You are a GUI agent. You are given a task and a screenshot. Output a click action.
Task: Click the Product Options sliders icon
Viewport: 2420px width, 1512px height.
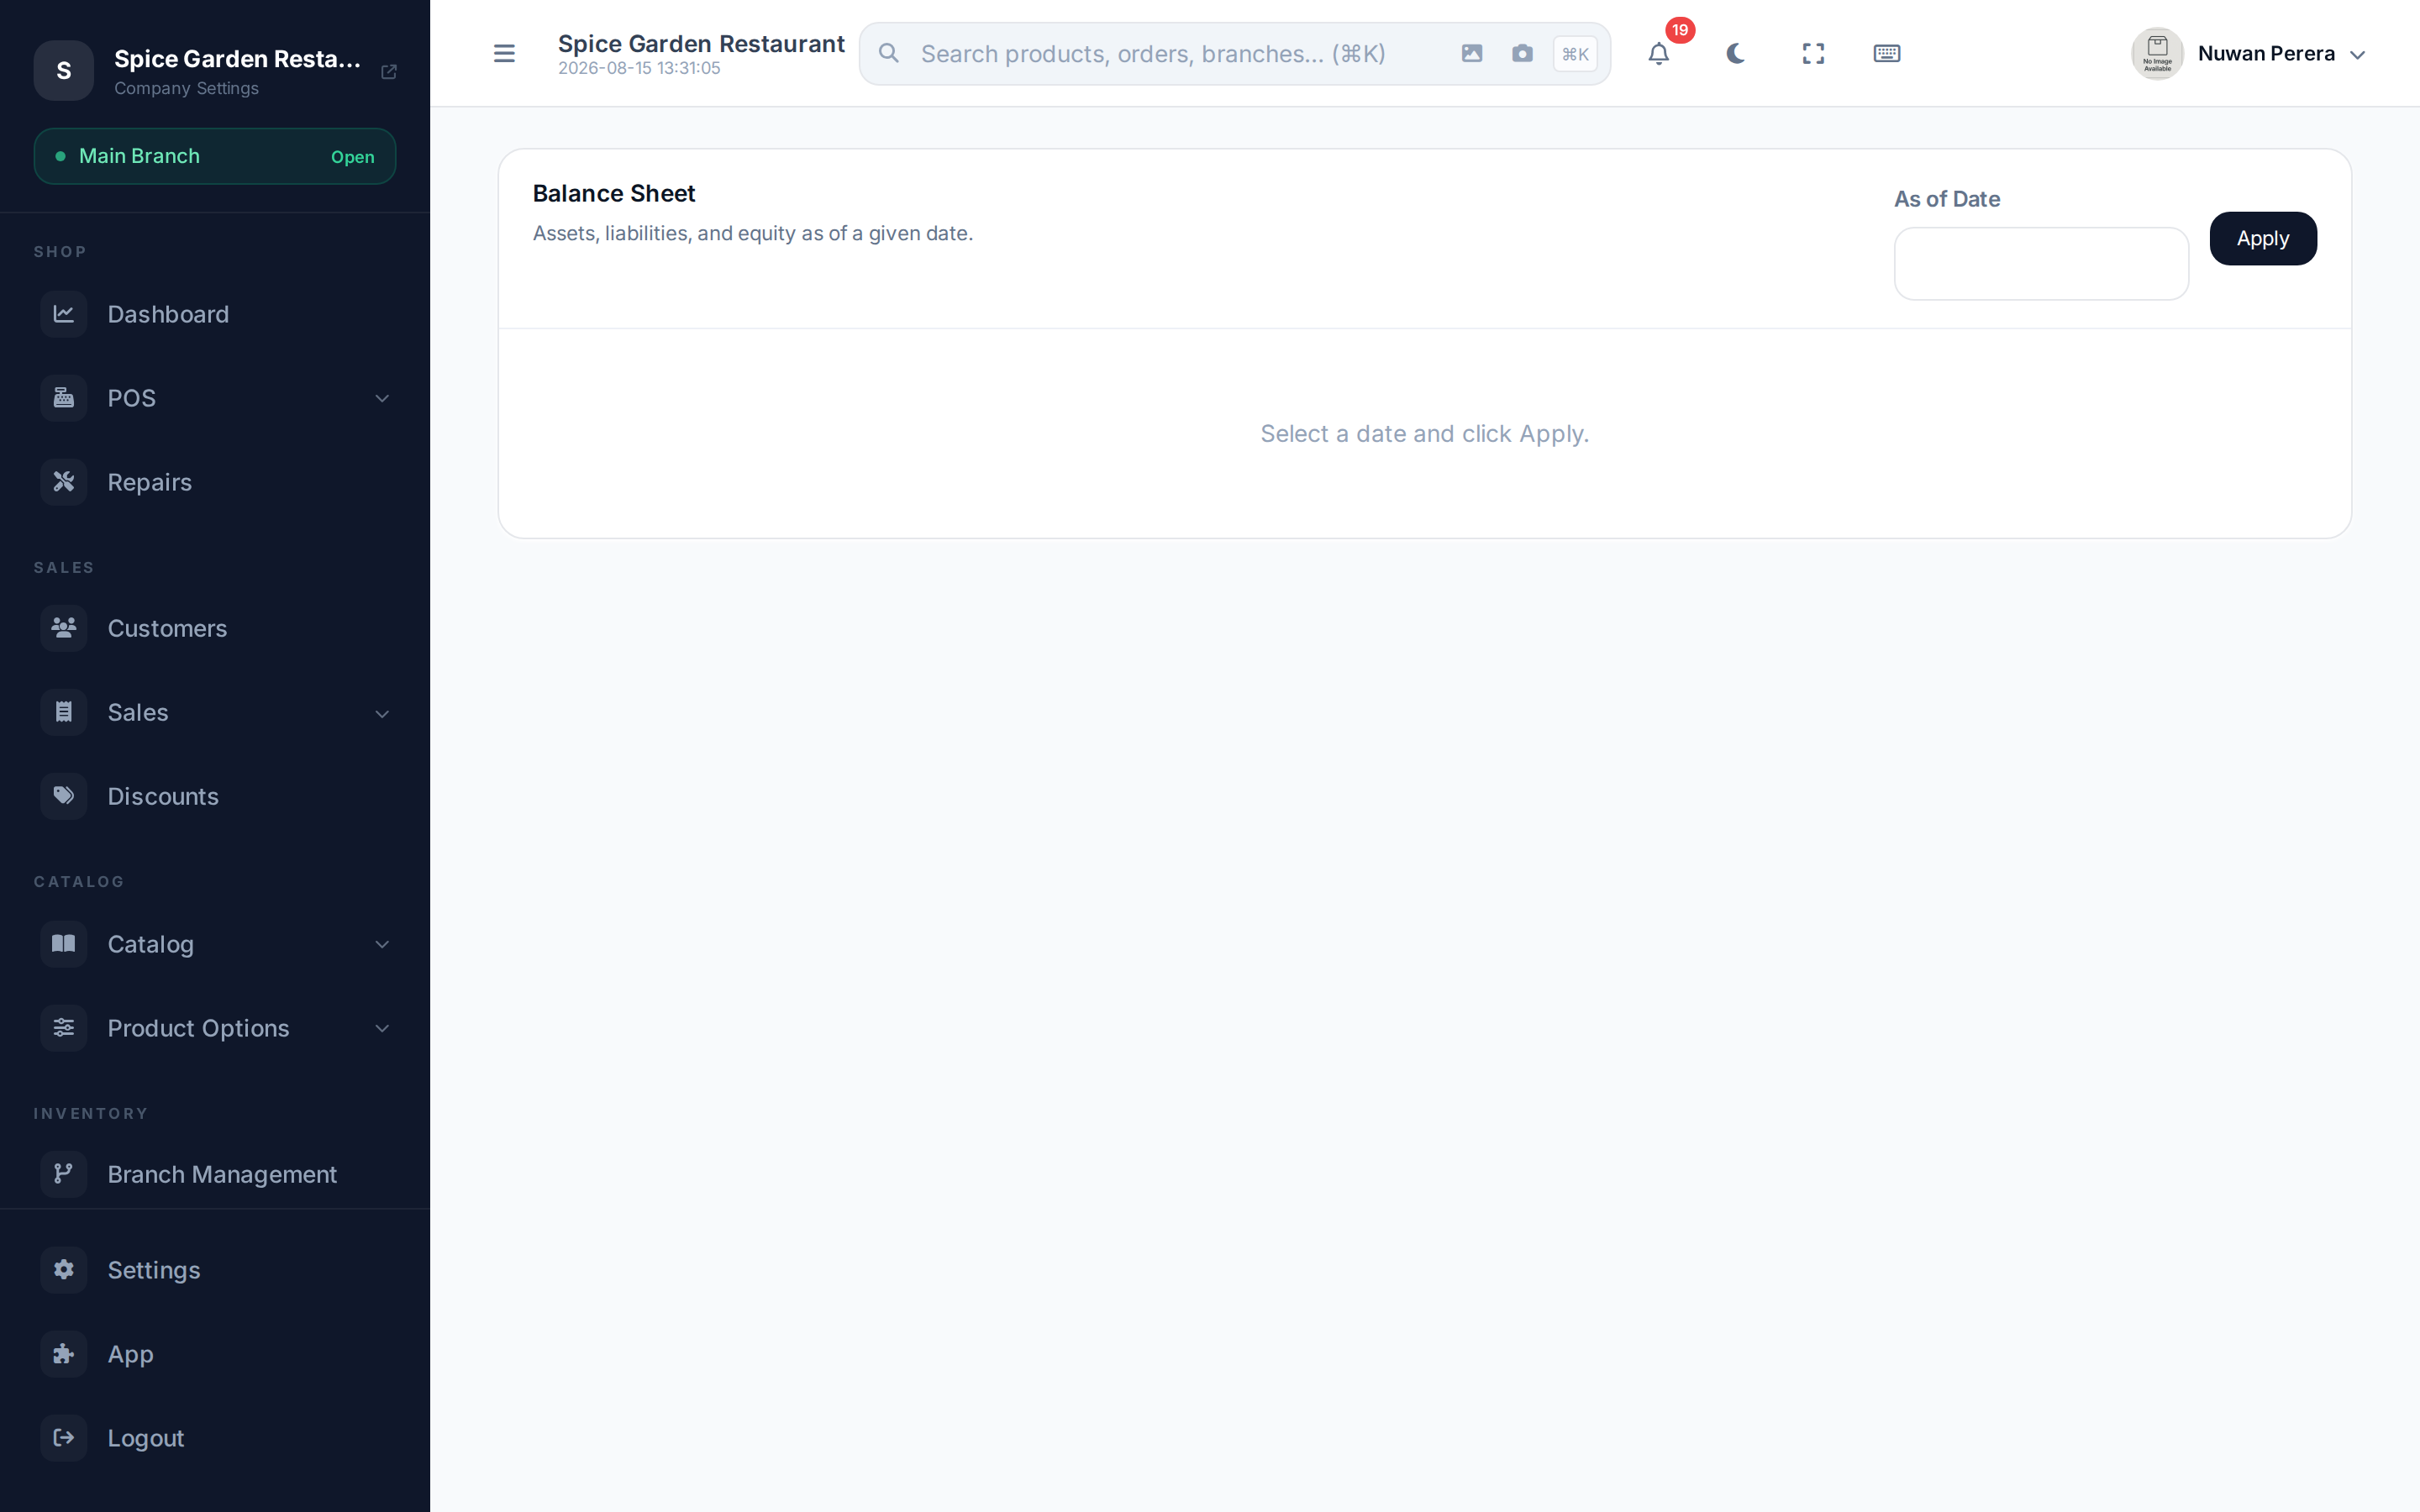[64, 1028]
